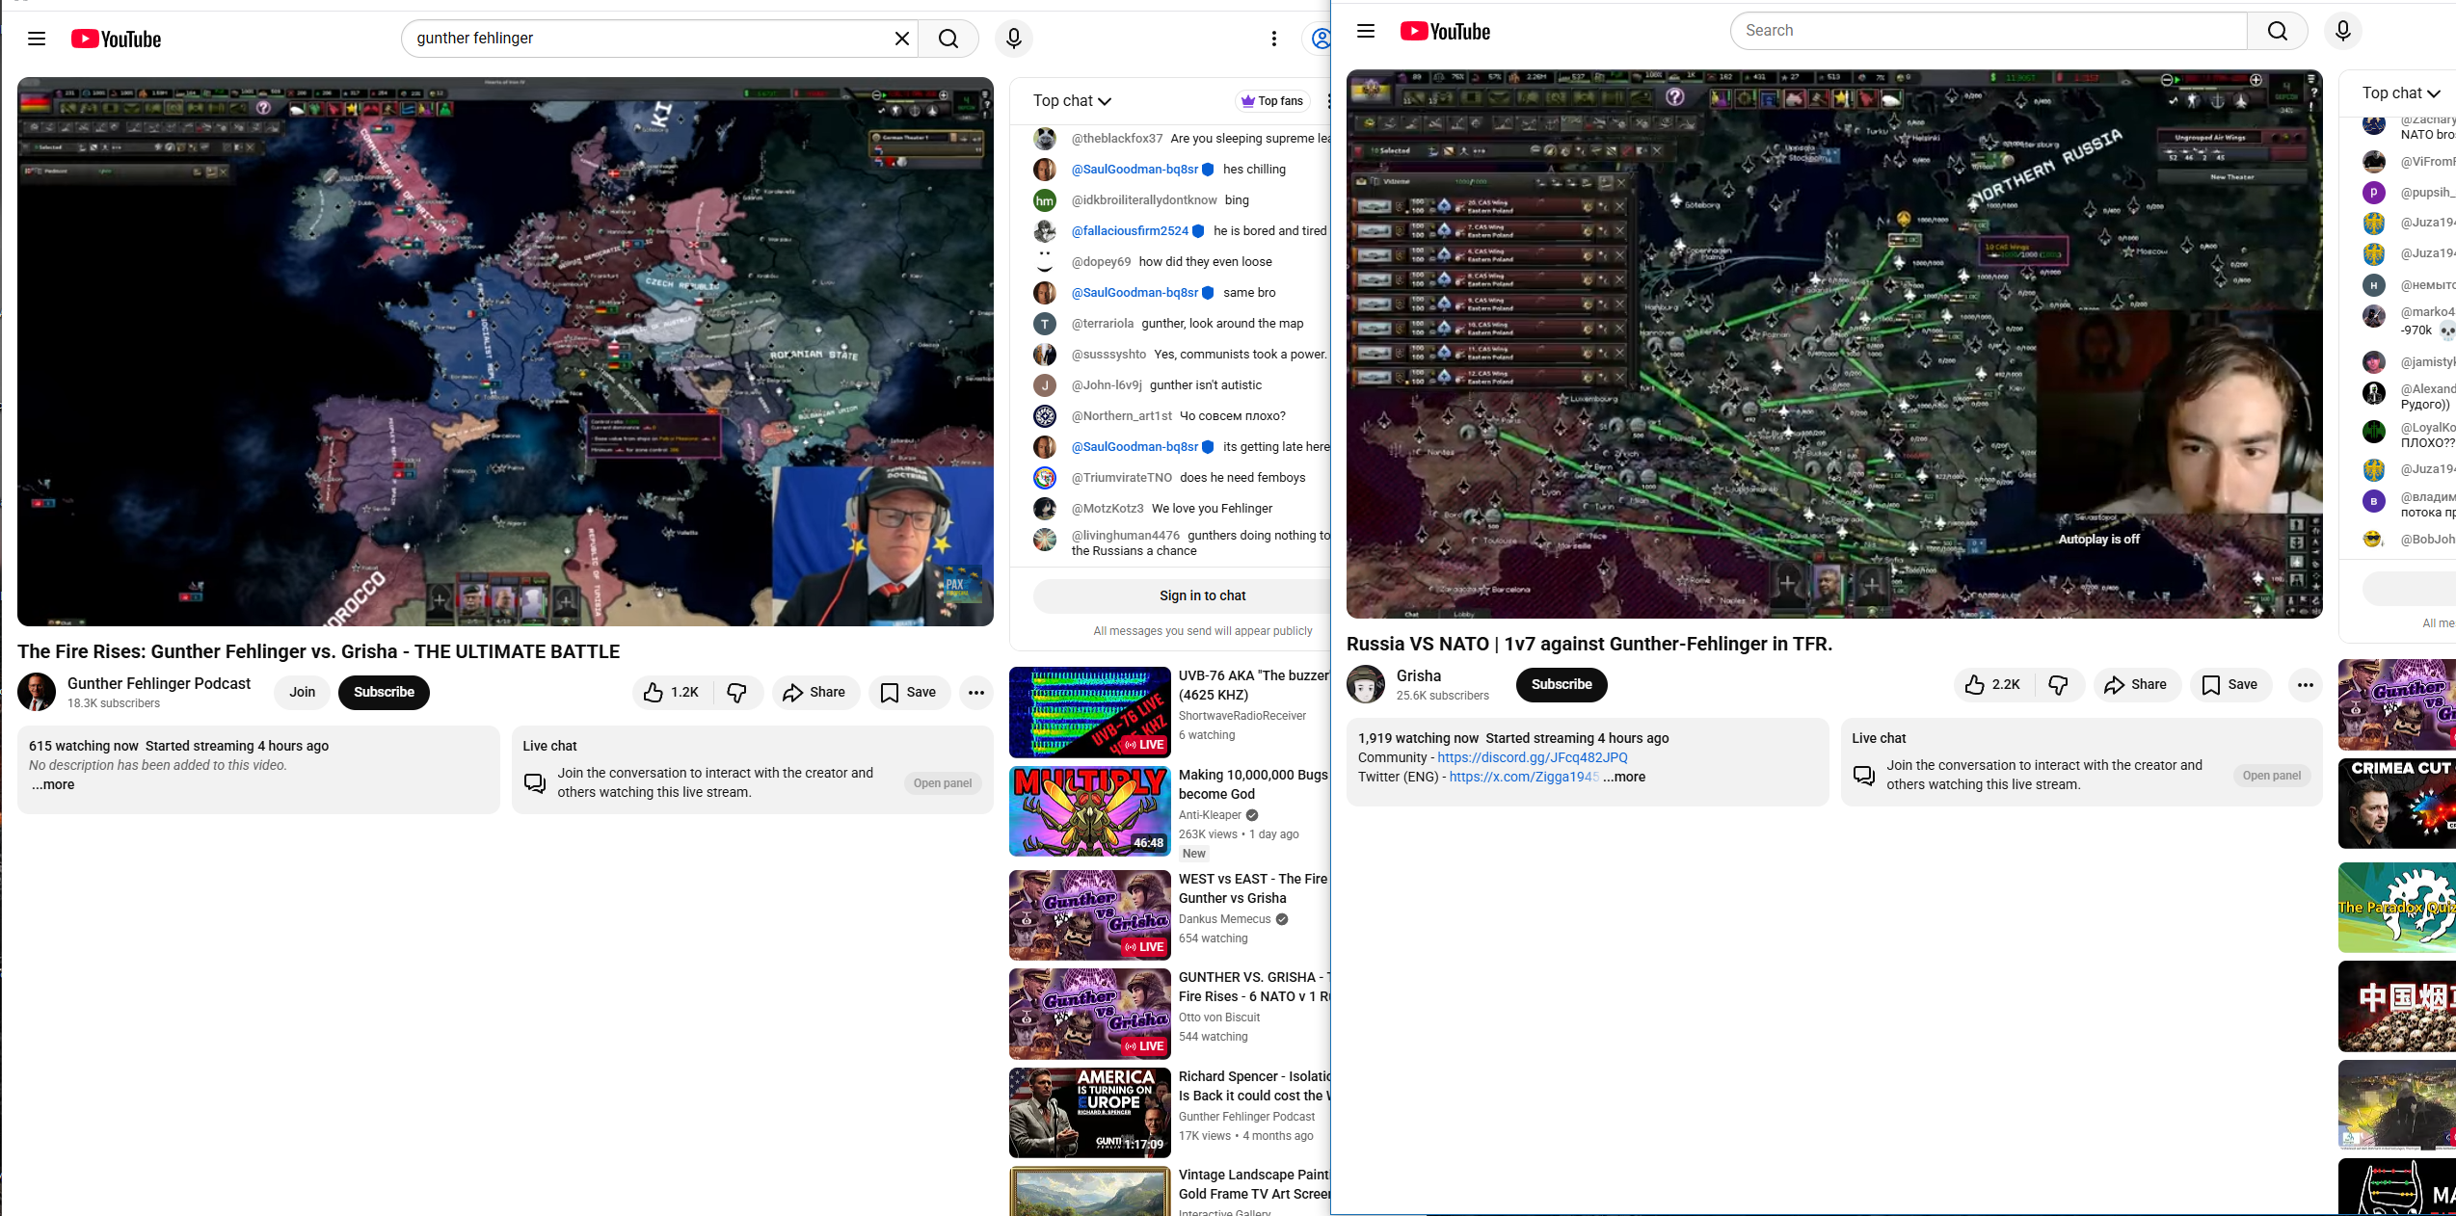Dislike the Grisha Russia VS NATO stream
Screen dimensions: 2456x1216
tap(2059, 684)
